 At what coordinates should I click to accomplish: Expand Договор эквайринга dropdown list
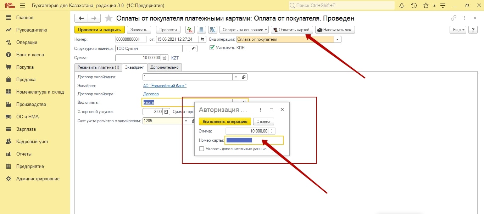pos(236,77)
